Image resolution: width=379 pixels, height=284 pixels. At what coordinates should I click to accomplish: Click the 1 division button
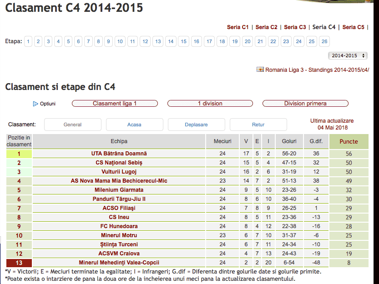click(x=210, y=103)
